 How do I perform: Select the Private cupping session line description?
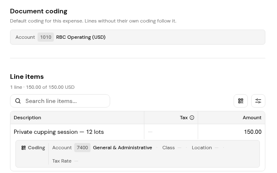pyautogui.click(x=59, y=132)
